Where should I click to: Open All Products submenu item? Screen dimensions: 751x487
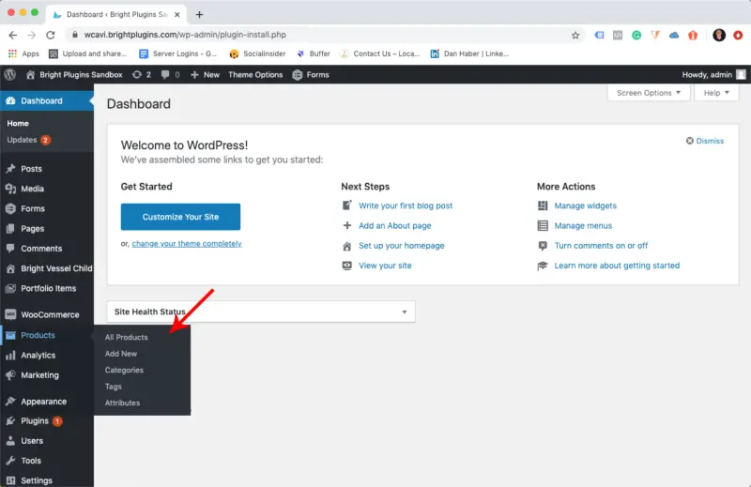coord(127,337)
